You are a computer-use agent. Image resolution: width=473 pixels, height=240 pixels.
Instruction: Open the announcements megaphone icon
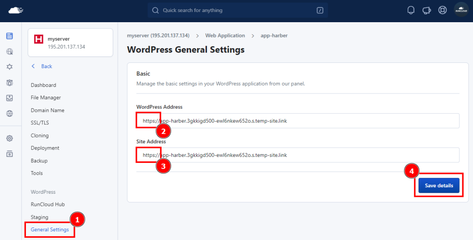click(426, 10)
